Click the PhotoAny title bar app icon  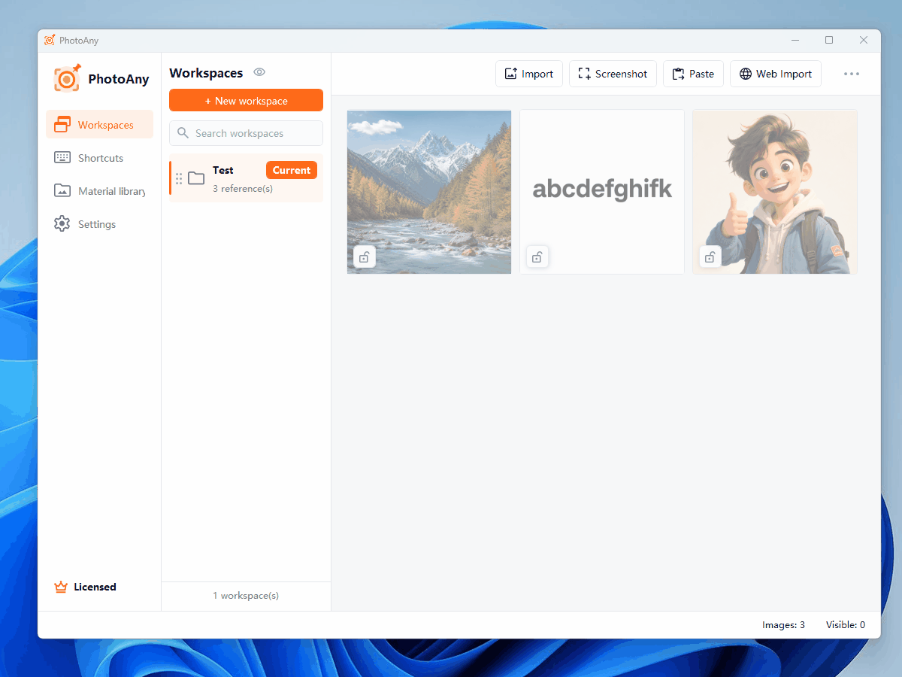coord(50,41)
